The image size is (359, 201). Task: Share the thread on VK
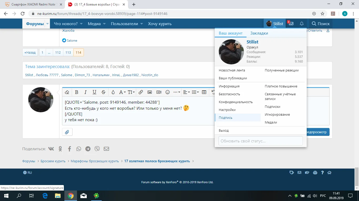point(51,149)
